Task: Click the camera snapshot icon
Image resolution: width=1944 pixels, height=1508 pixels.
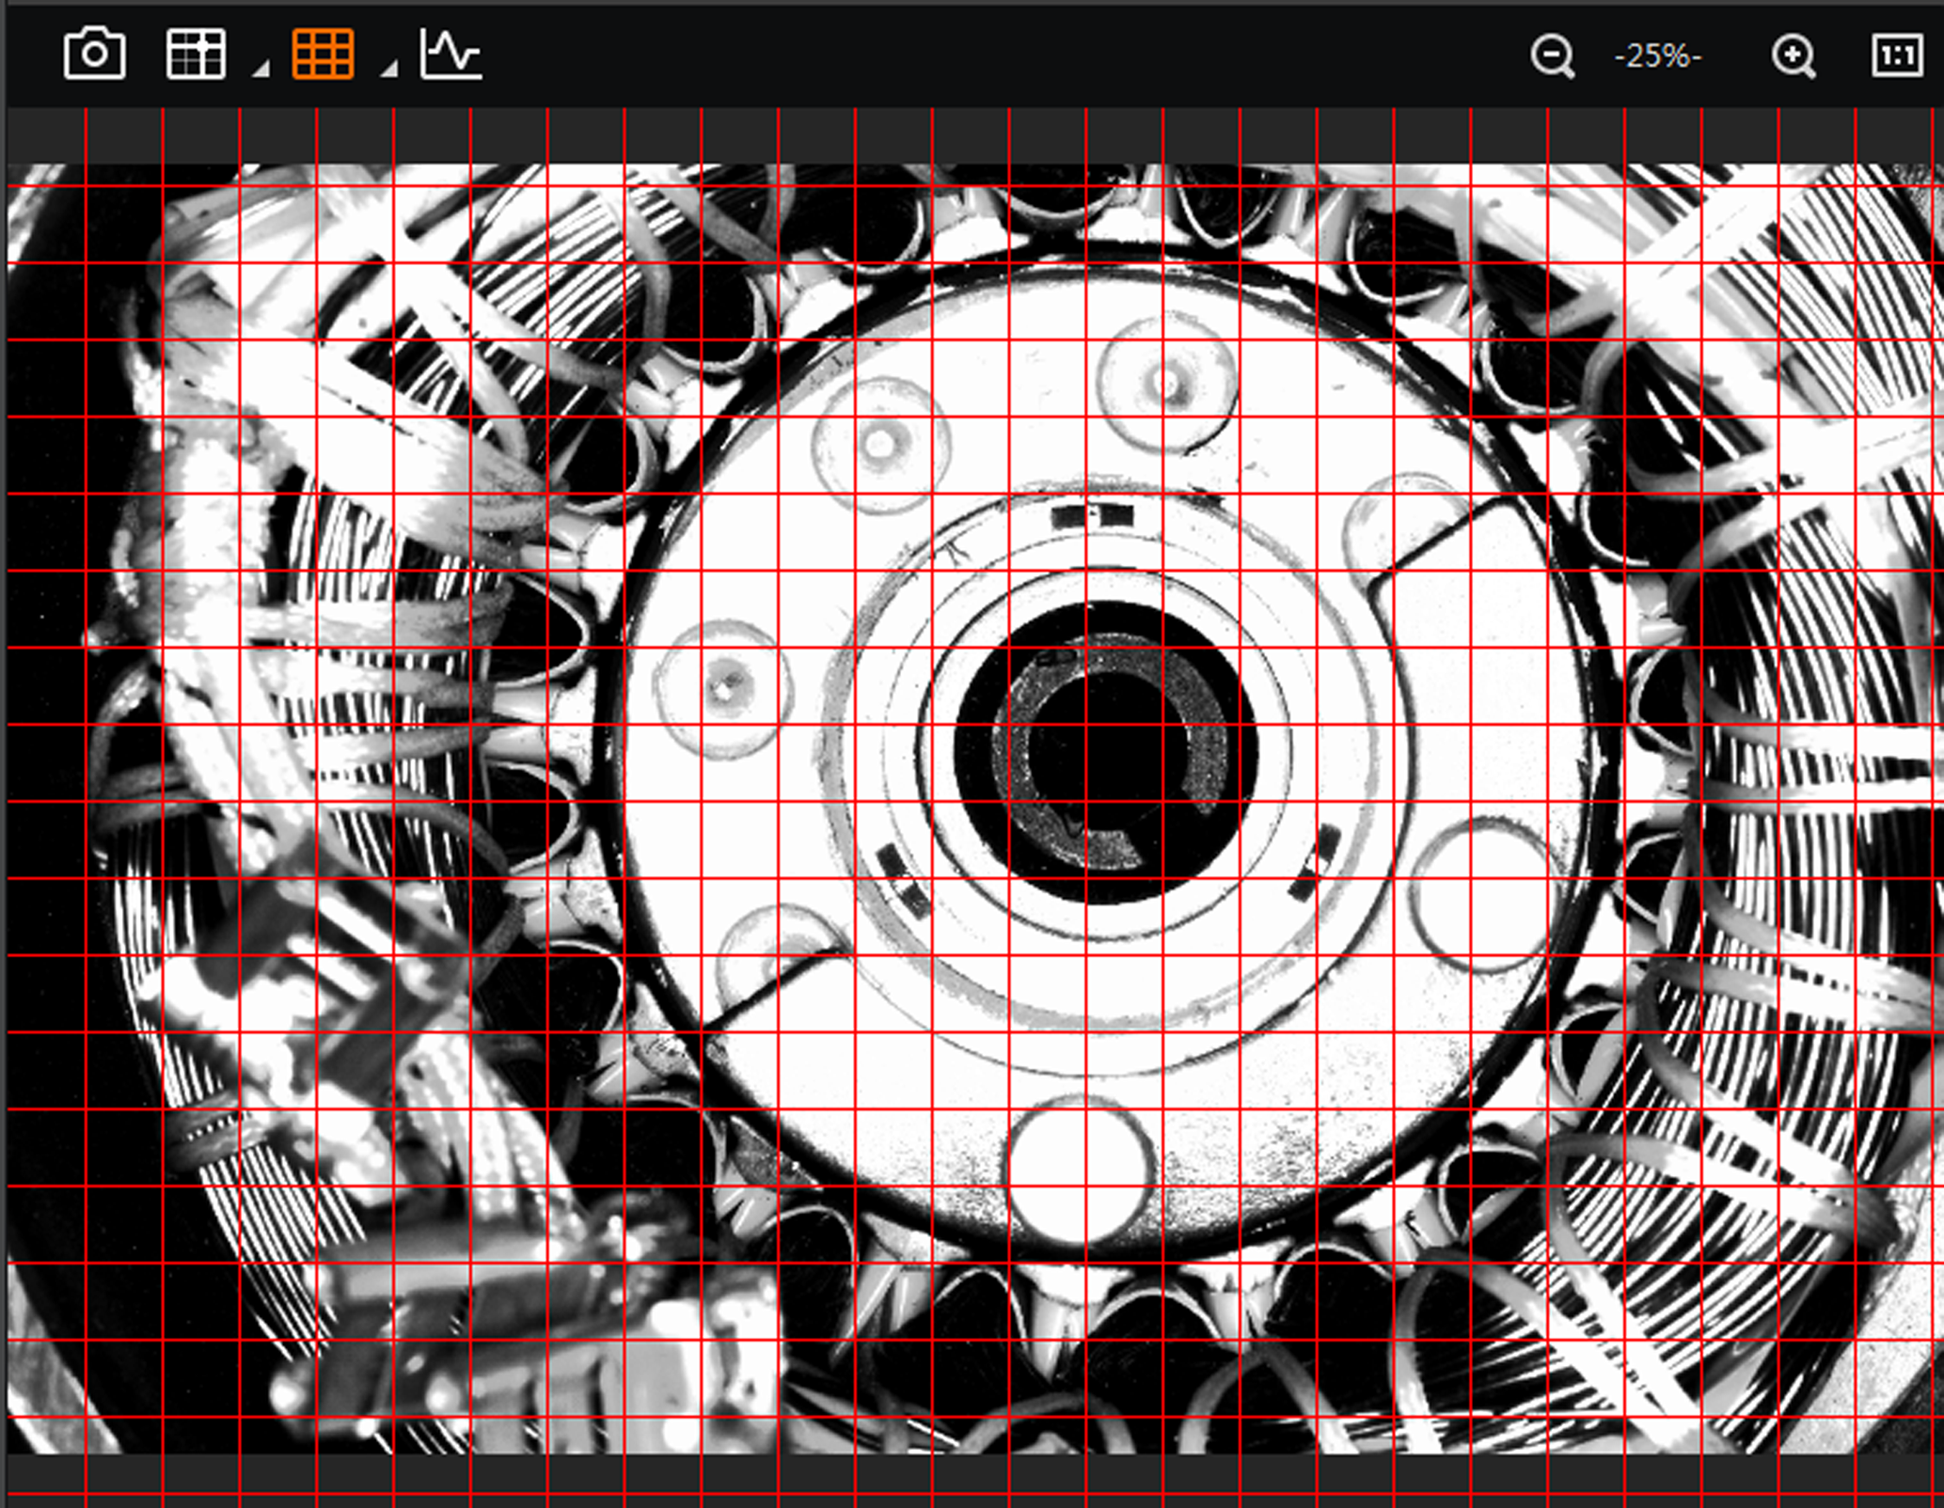Action: (x=94, y=55)
